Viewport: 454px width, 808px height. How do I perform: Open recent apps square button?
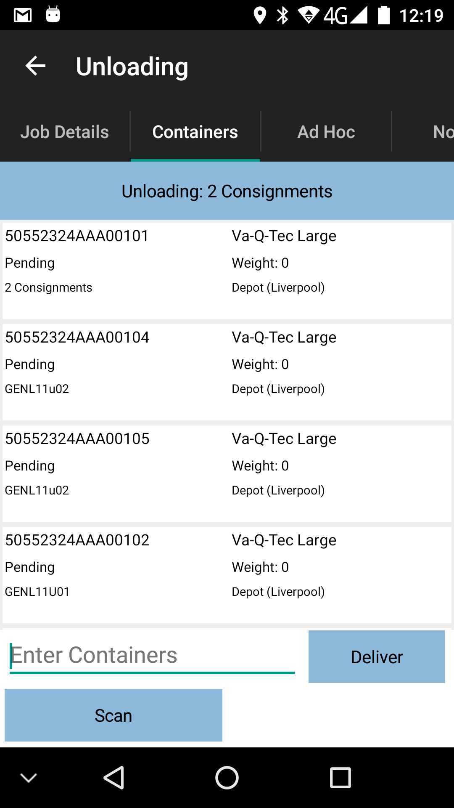coord(340,778)
